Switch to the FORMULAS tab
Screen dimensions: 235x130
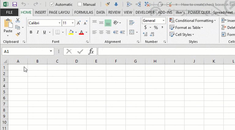click(84, 12)
